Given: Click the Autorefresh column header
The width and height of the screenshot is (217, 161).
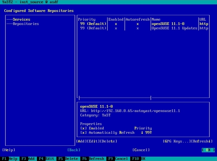Looking at the screenshot, I should [x=137, y=19].
